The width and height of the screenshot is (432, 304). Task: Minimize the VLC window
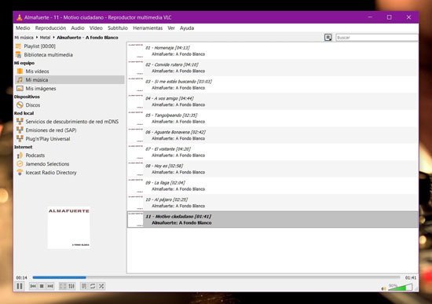pyautogui.click(x=370, y=17)
